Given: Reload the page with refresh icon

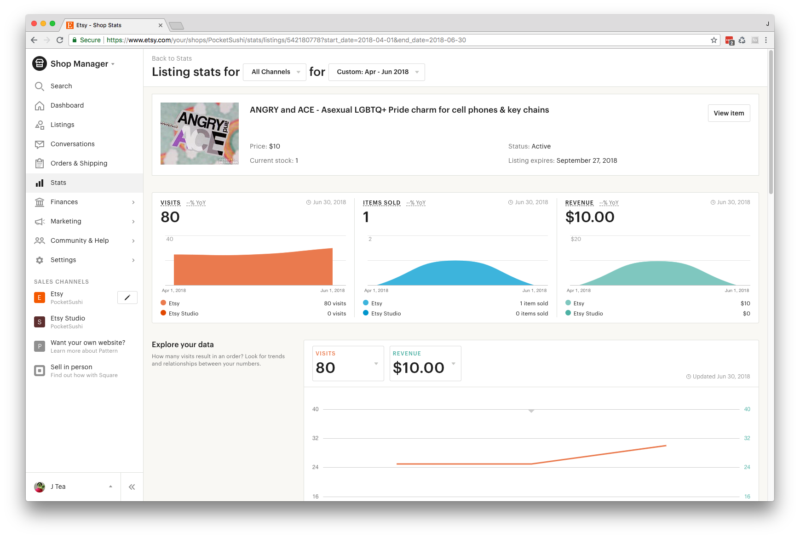Looking at the screenshot, I should coord(60,40).
